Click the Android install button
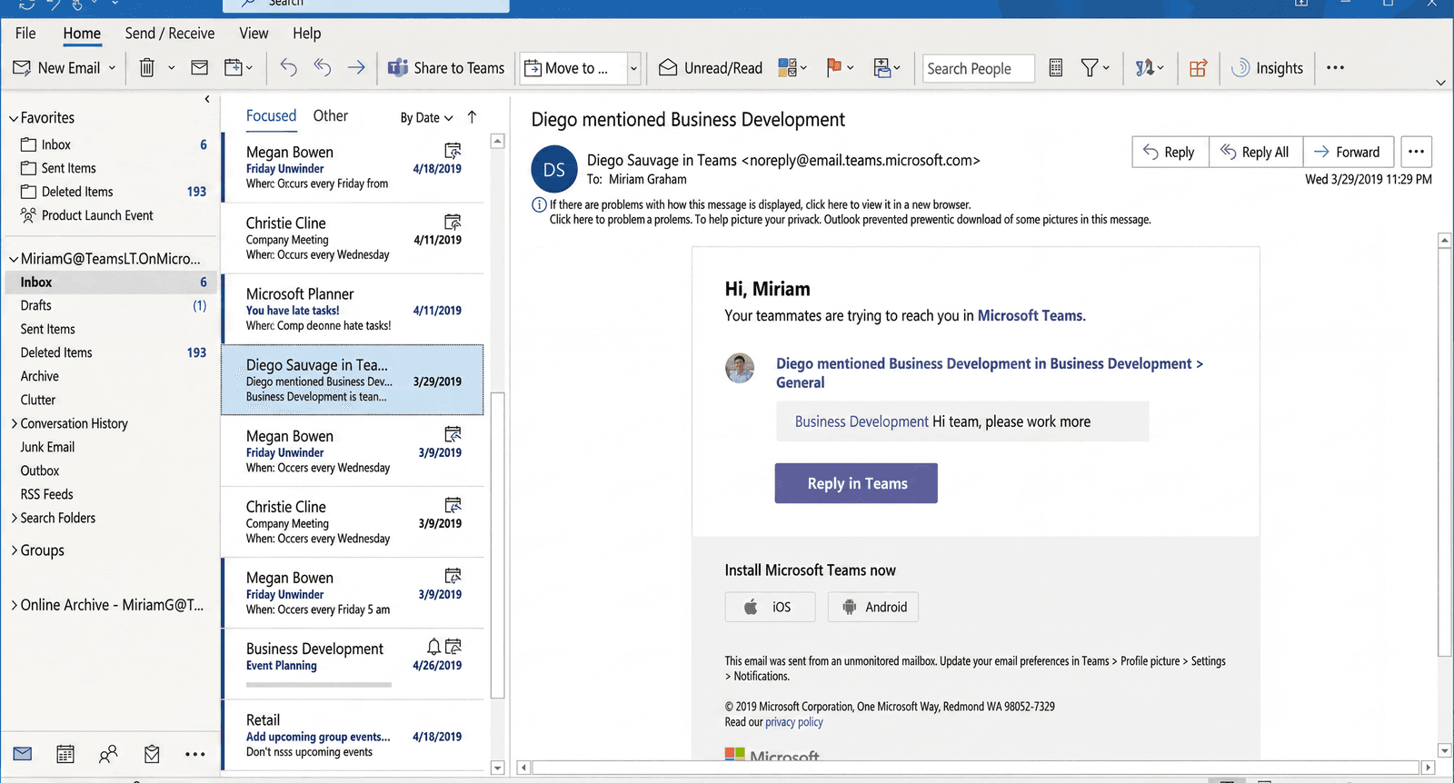Viewport: 1454px width, 783px height. pyautogui.click(x=873, y=607)
